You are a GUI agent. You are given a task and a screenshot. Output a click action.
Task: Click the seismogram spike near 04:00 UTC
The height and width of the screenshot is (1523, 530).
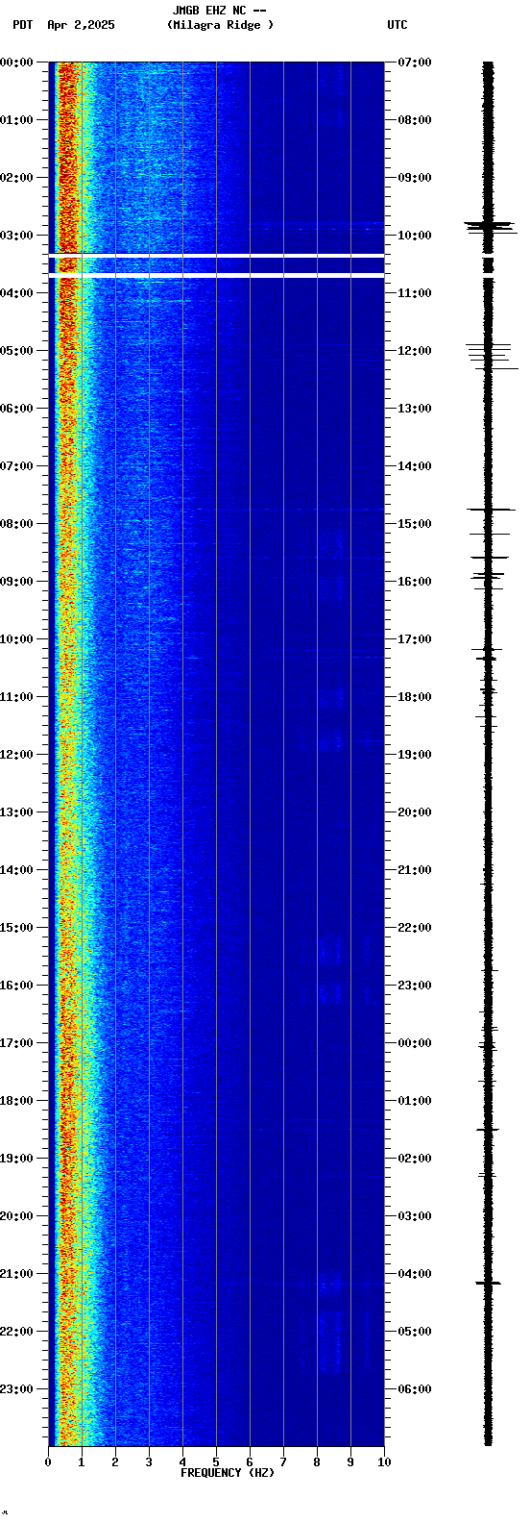pos(489,1283)
